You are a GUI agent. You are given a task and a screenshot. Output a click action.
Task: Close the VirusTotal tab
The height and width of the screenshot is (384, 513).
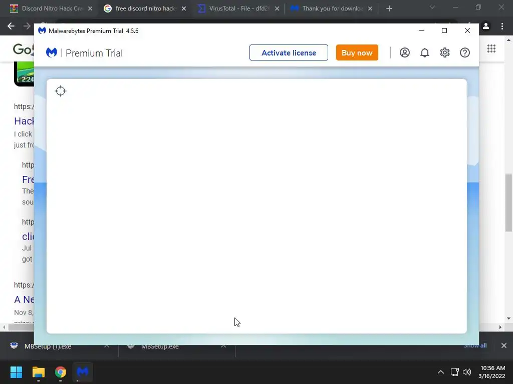[277, 9]
